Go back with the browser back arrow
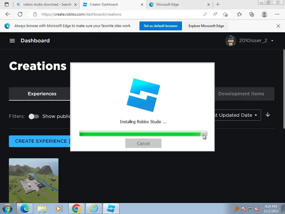The height and width of the screenshot is (214, 285). [x=8, y=14]
